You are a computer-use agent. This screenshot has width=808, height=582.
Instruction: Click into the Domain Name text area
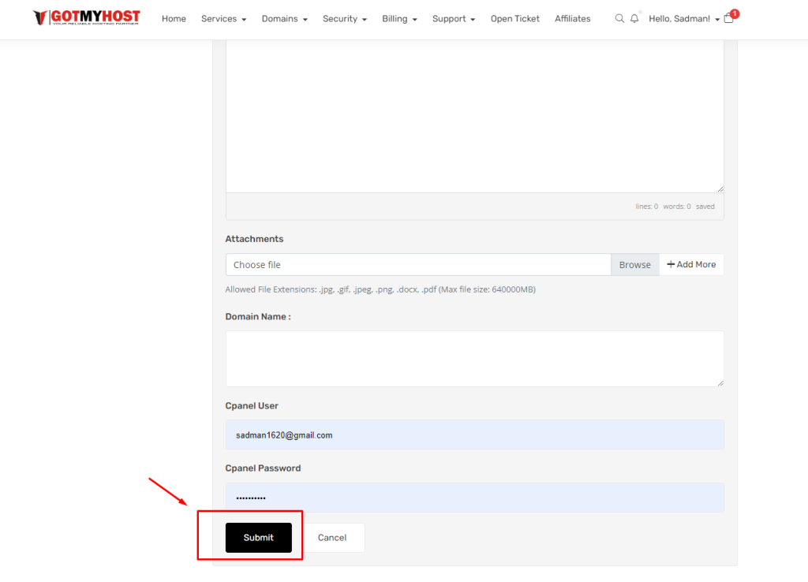(474, 358)
